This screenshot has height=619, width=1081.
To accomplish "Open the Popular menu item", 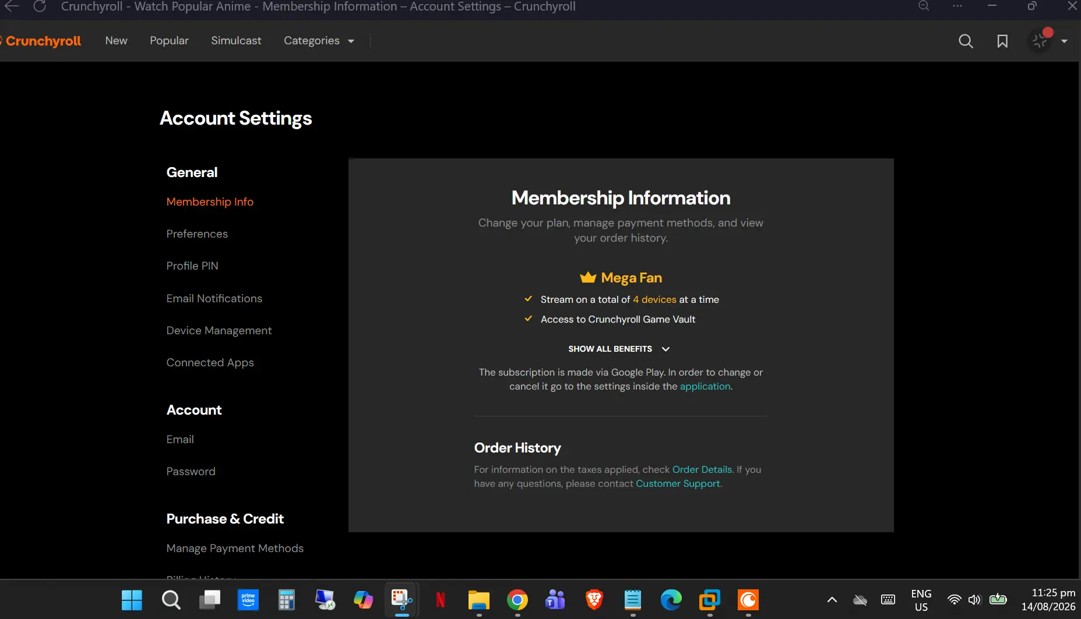I will coord(169,41).
